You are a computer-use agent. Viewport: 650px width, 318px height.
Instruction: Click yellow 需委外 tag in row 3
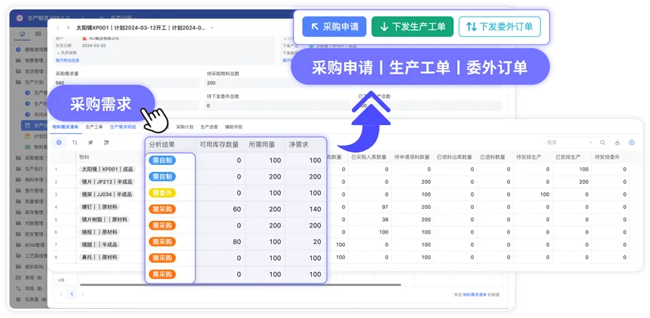[x=162, y=193]
